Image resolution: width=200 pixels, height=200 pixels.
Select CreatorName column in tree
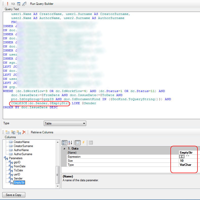(21, 142)
